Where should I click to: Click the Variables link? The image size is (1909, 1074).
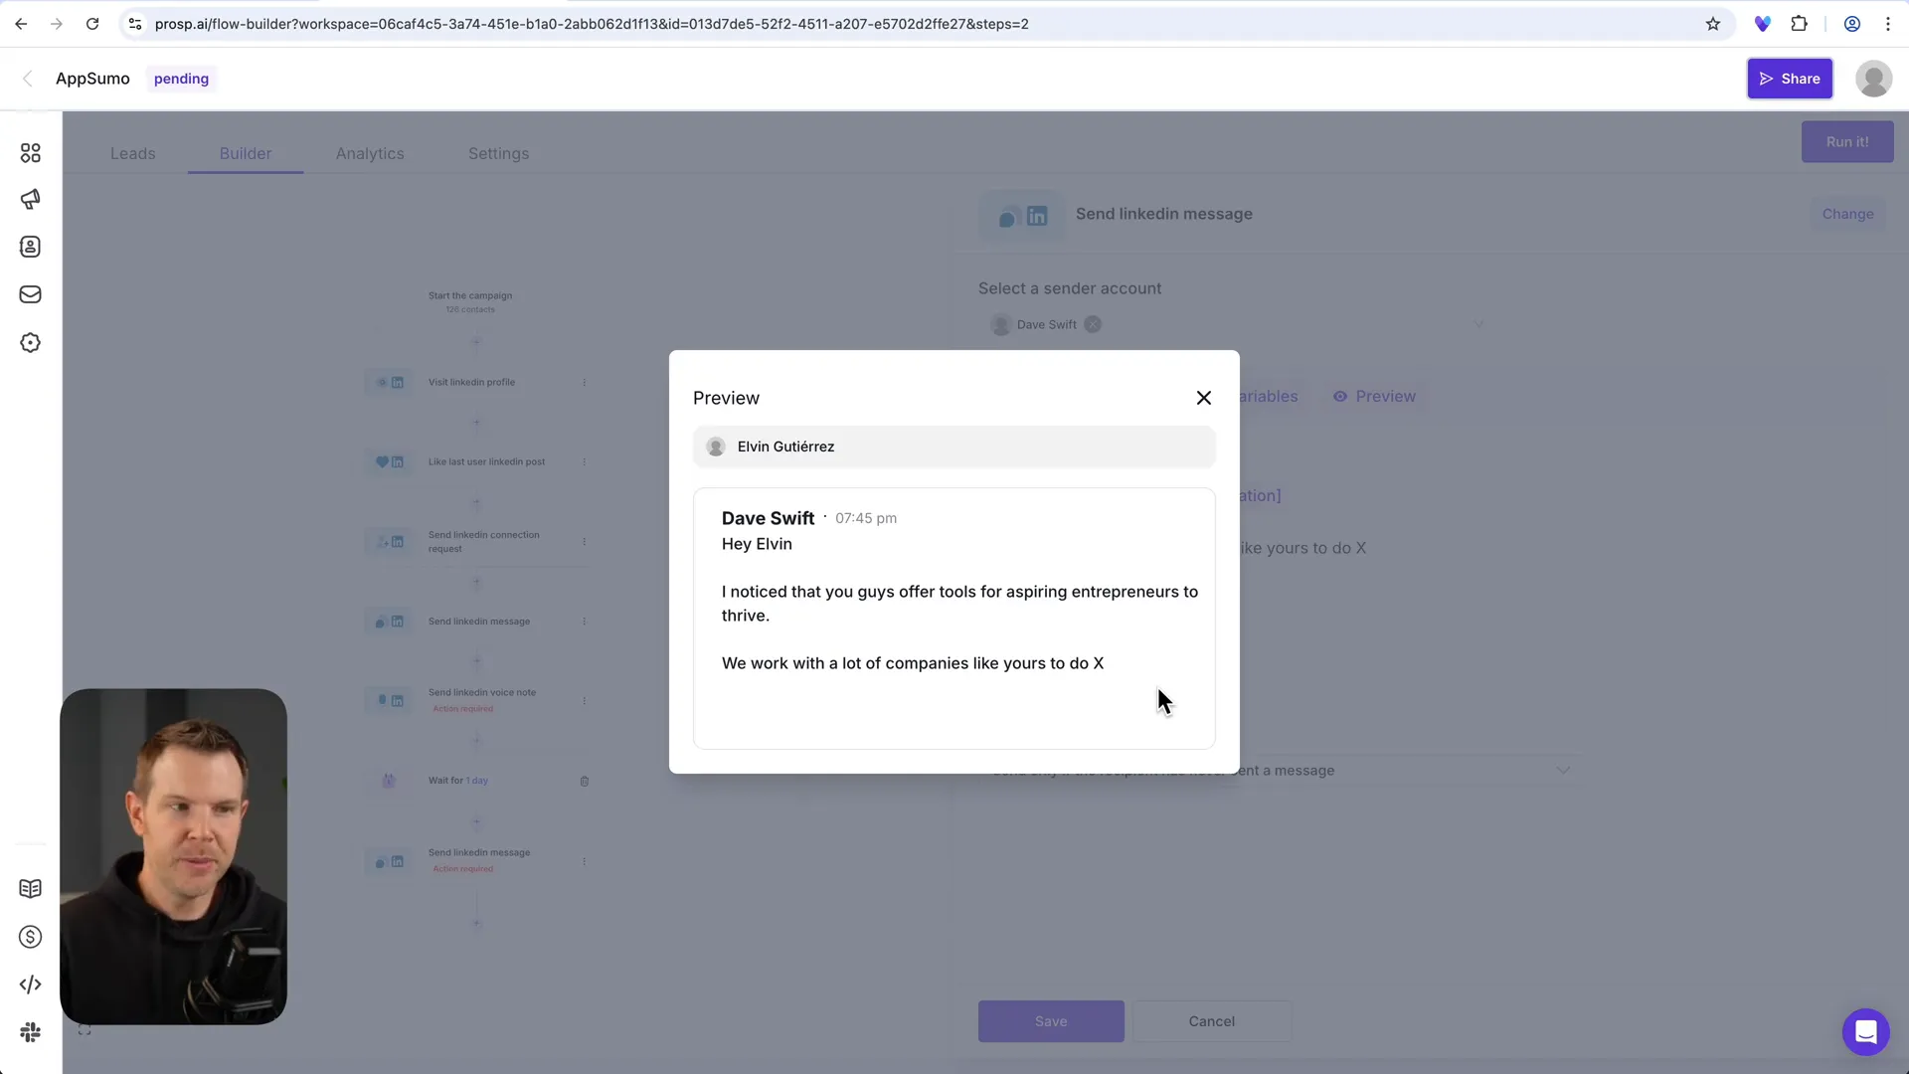[1269, 396]
